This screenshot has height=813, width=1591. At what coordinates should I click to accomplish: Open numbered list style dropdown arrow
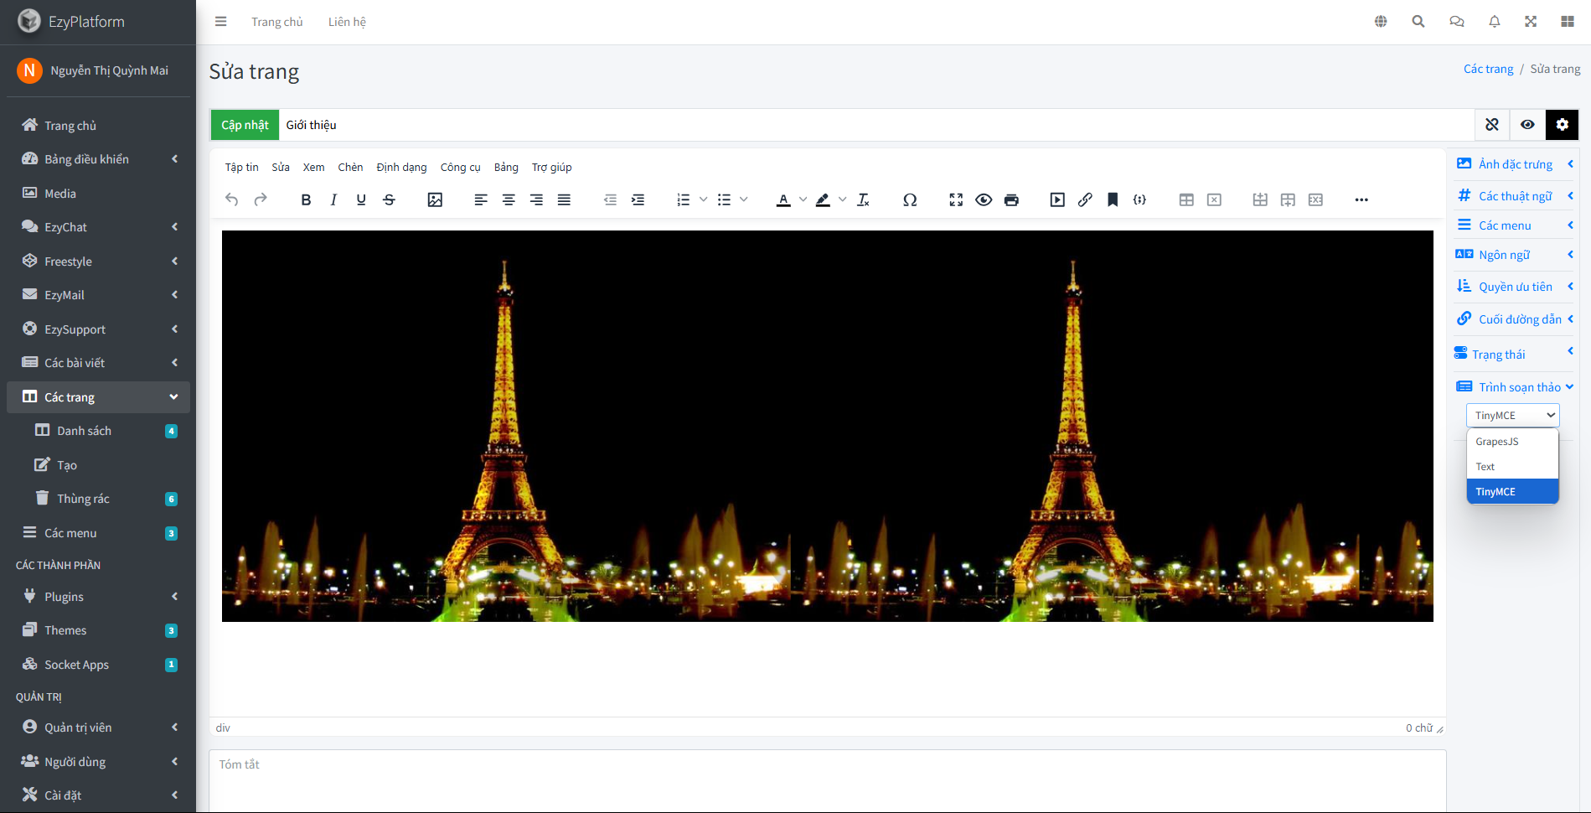tap(703, 199)
